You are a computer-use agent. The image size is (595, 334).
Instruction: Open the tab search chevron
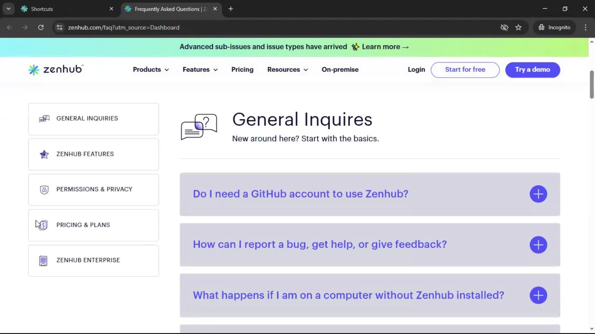tap(8, 9)
